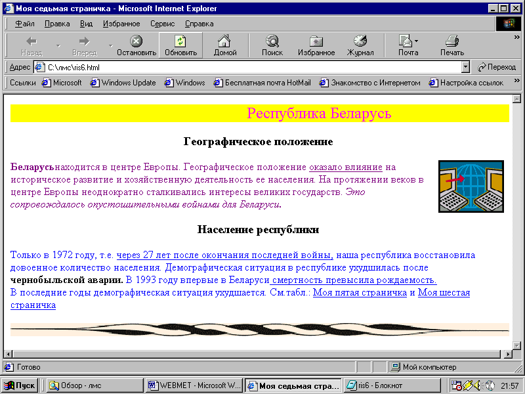Switch to WEBMET - Microsoft Word taskbar button
Image resolution: width=525 pixels, height=394 pixels.
(194, 385)
